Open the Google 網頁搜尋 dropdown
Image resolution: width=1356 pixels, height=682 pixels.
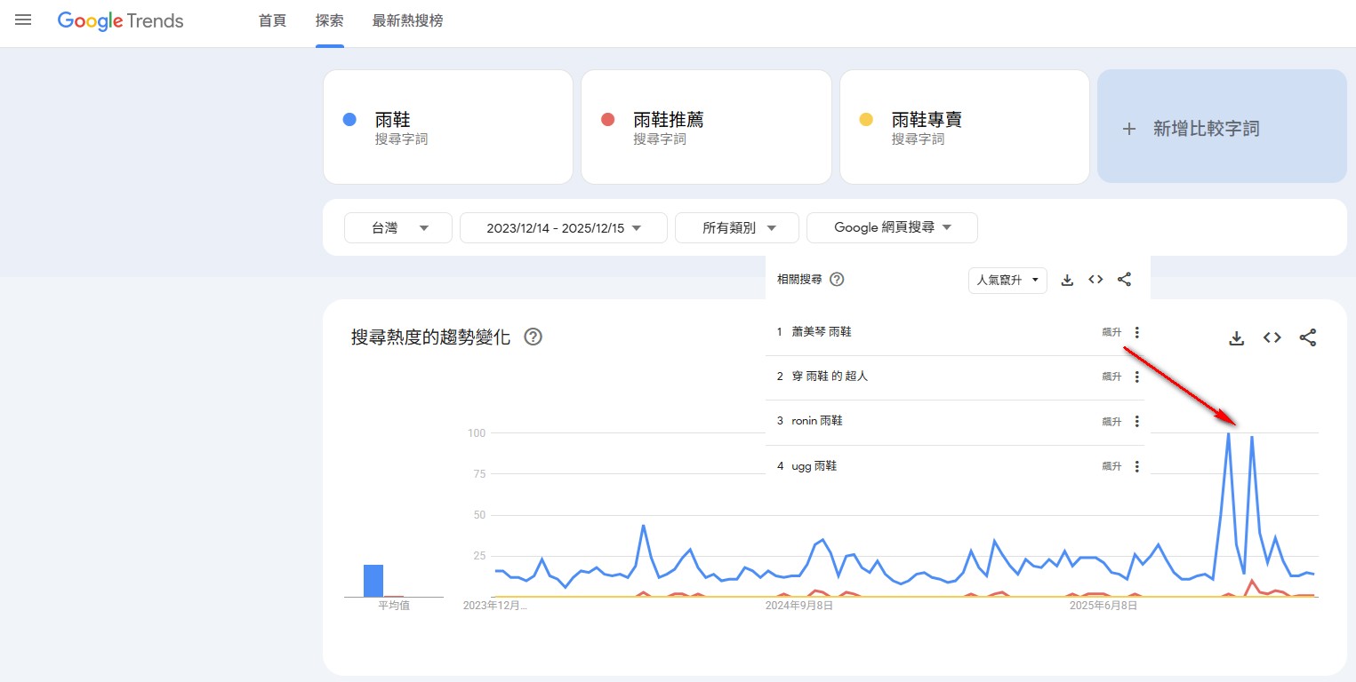point(892,228)
